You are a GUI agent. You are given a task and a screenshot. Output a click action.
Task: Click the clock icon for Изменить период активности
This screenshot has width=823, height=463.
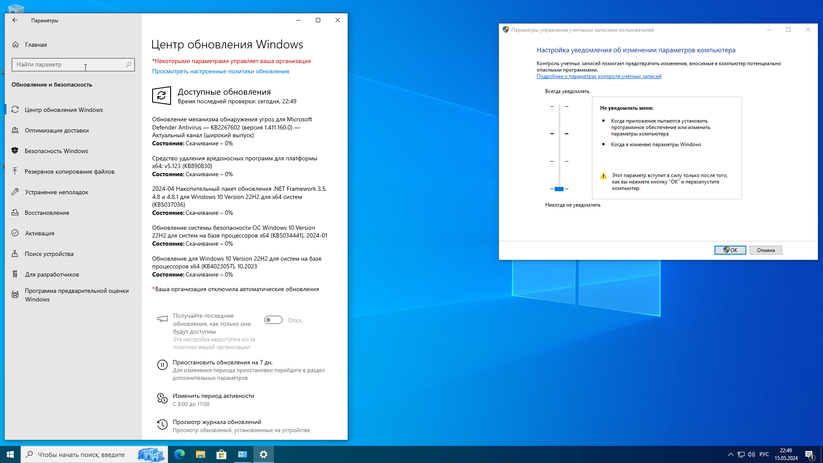click(162, 398)
